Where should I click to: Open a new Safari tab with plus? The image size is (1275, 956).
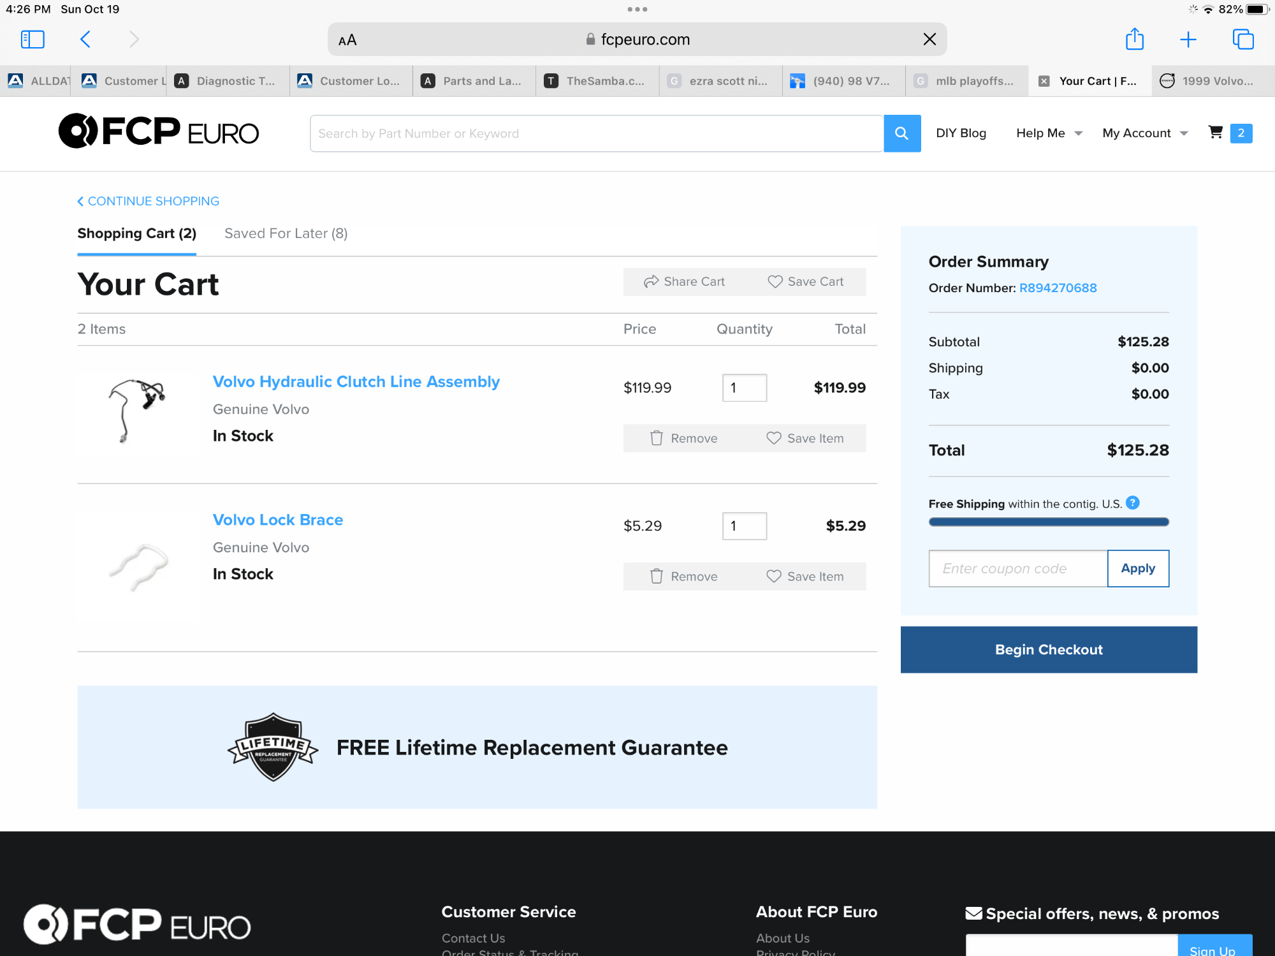[x=1188, y=40]
